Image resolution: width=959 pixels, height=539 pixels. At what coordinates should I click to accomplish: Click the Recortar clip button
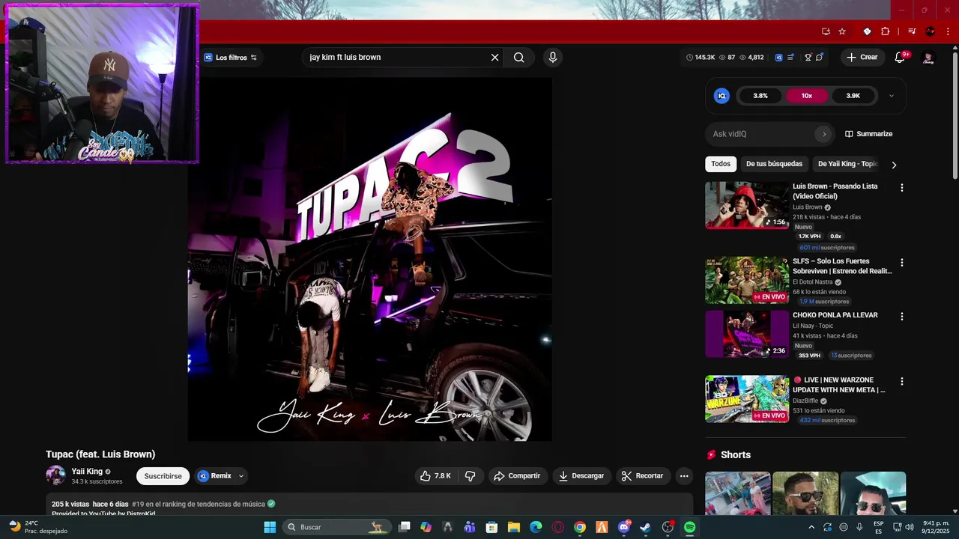(x=643, y=476)
